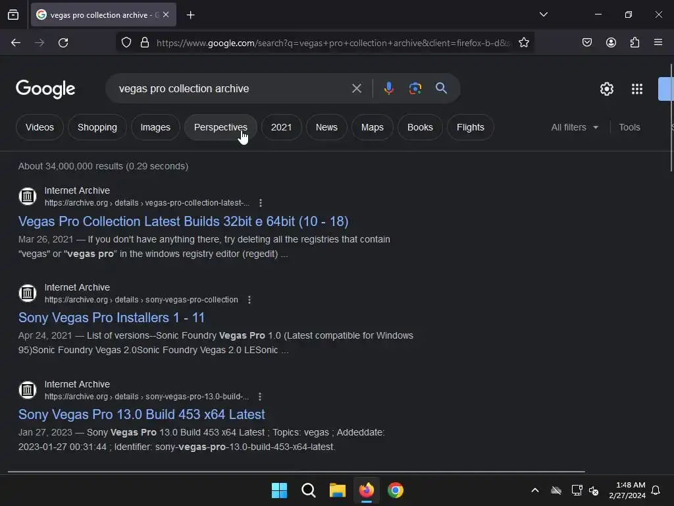Click the Firefox taskbar icon

point(366,490)
